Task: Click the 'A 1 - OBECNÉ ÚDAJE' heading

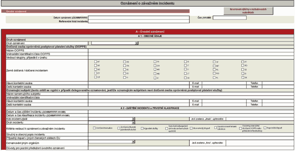Action: [150, 36]
